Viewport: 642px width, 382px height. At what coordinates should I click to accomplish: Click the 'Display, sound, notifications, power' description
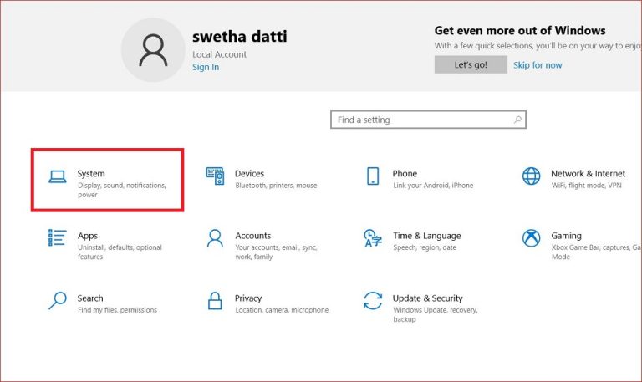[x=121, y=190]
